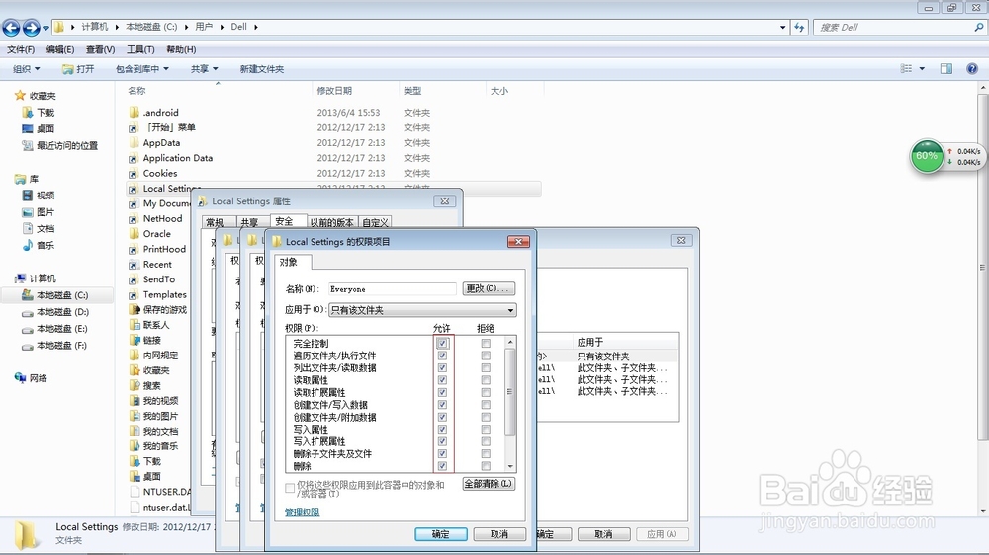Viewport: 989px width, 555px height.
Task: Open 音乐 library in sidebar
Action: [39, 245]
